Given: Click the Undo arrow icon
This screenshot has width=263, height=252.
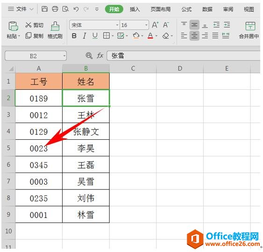Looking at the screenshot, I should coord(76,9).
